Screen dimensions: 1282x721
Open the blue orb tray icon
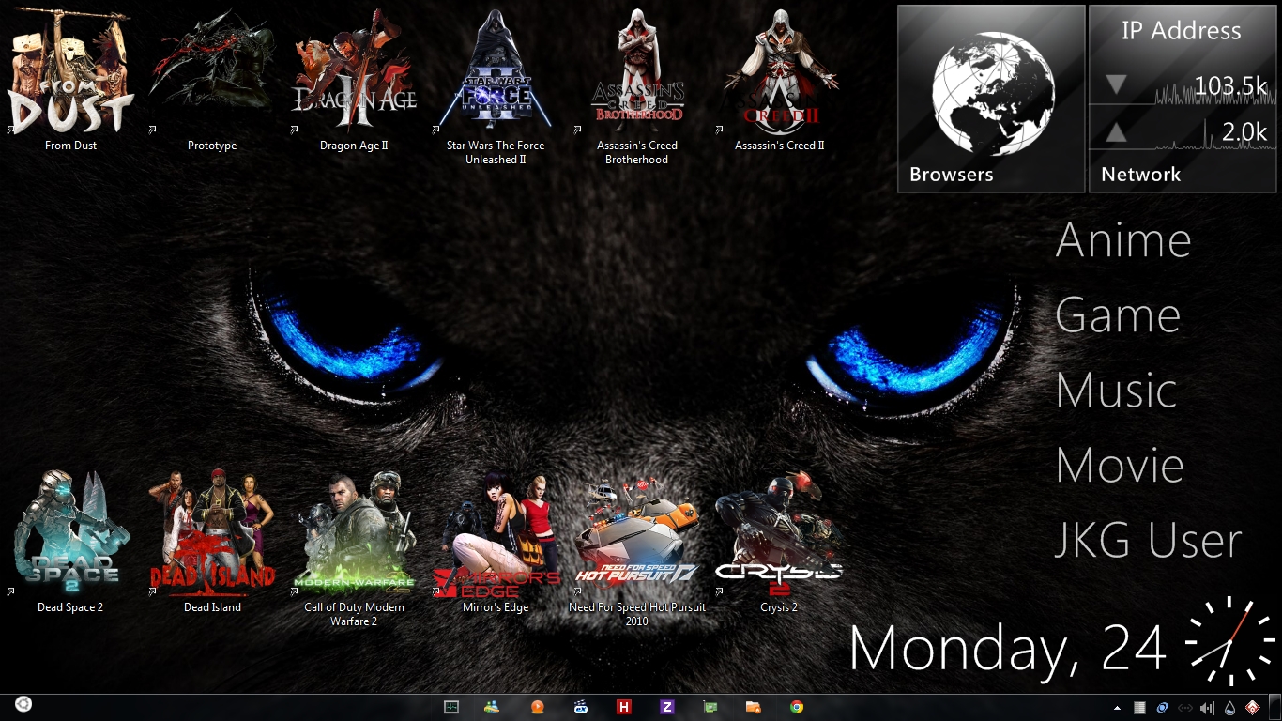coord(1162,708)
